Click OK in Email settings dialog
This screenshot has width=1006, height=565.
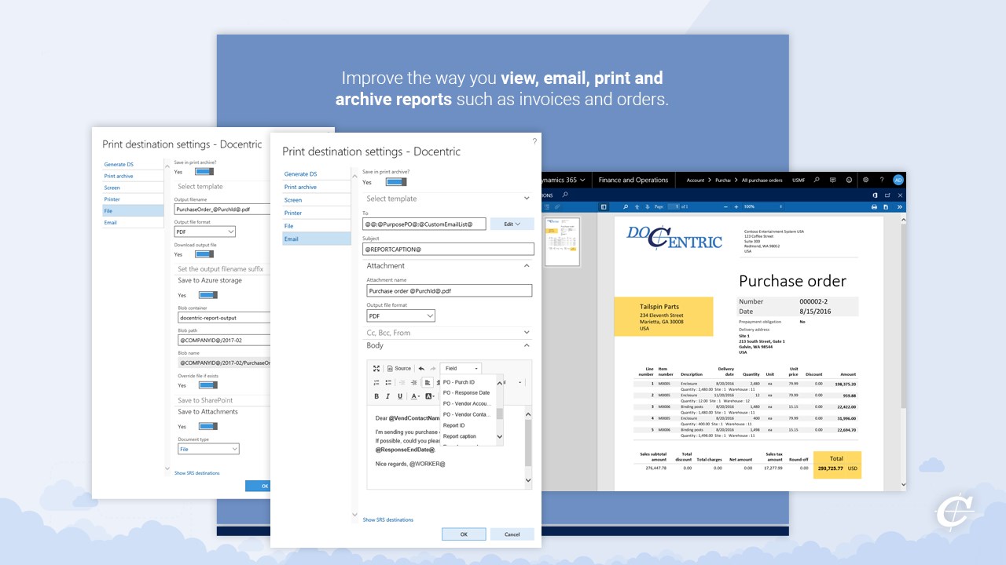tap(464, 534)
